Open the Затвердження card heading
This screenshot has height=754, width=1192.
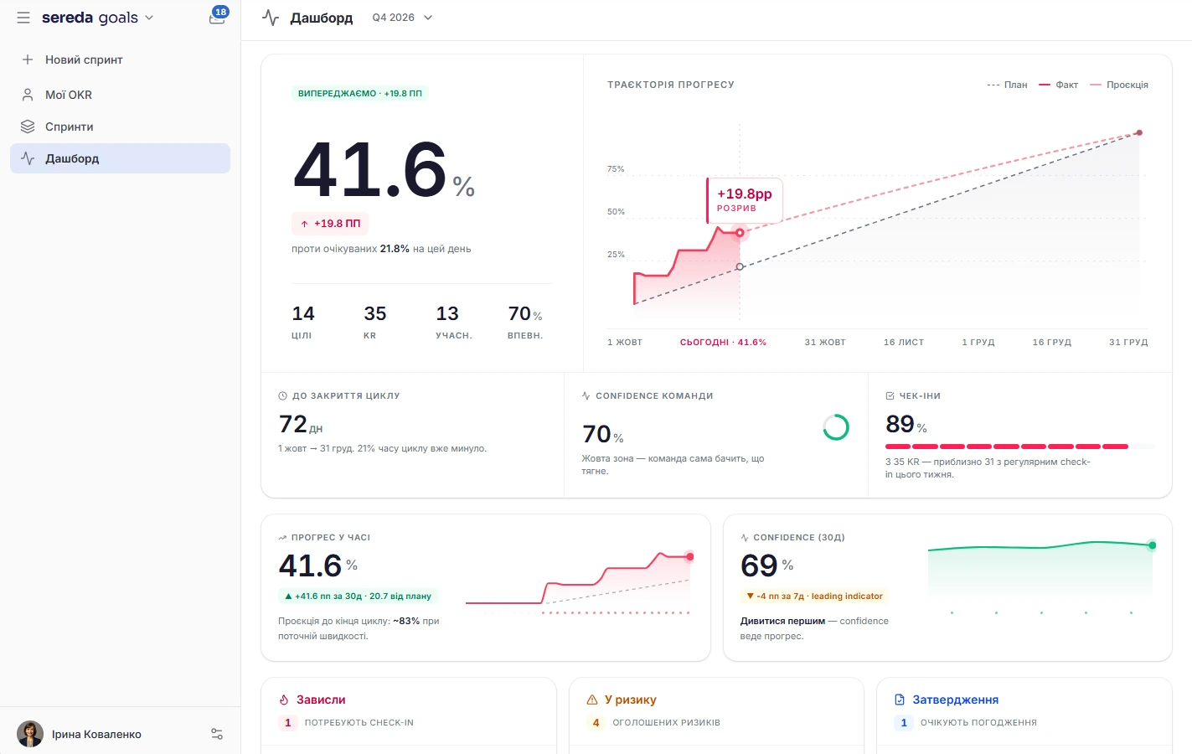coord(956,700)
